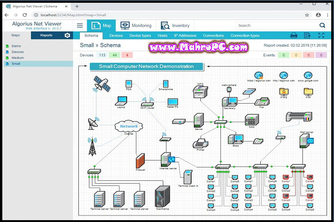This screenshot has width=334, height=222.
Task: Open the Inventory section
Action: (x=175, y=25)
